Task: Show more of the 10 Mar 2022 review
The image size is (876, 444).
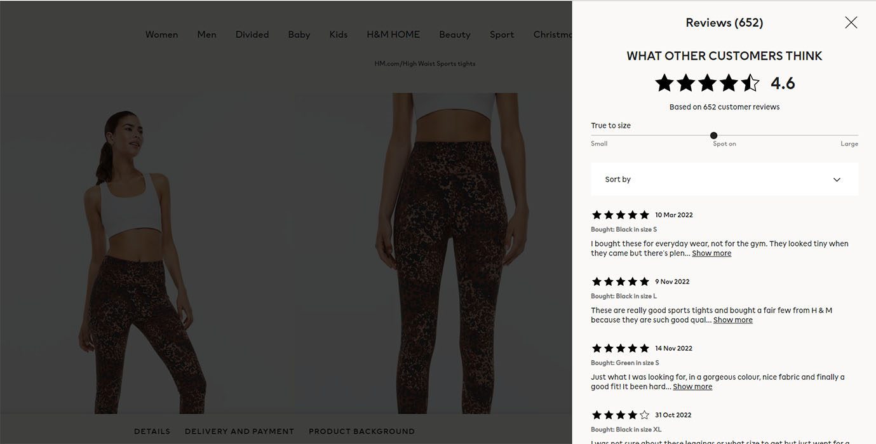Action: tap(711, 253)
